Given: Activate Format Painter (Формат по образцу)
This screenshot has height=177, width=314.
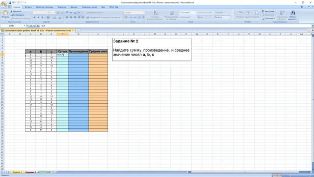Looking at the screenshot, I should (x=20, y=18).
